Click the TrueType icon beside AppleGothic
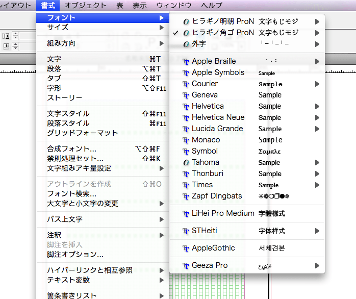The image size is (356, 299). tap(186, 248)
